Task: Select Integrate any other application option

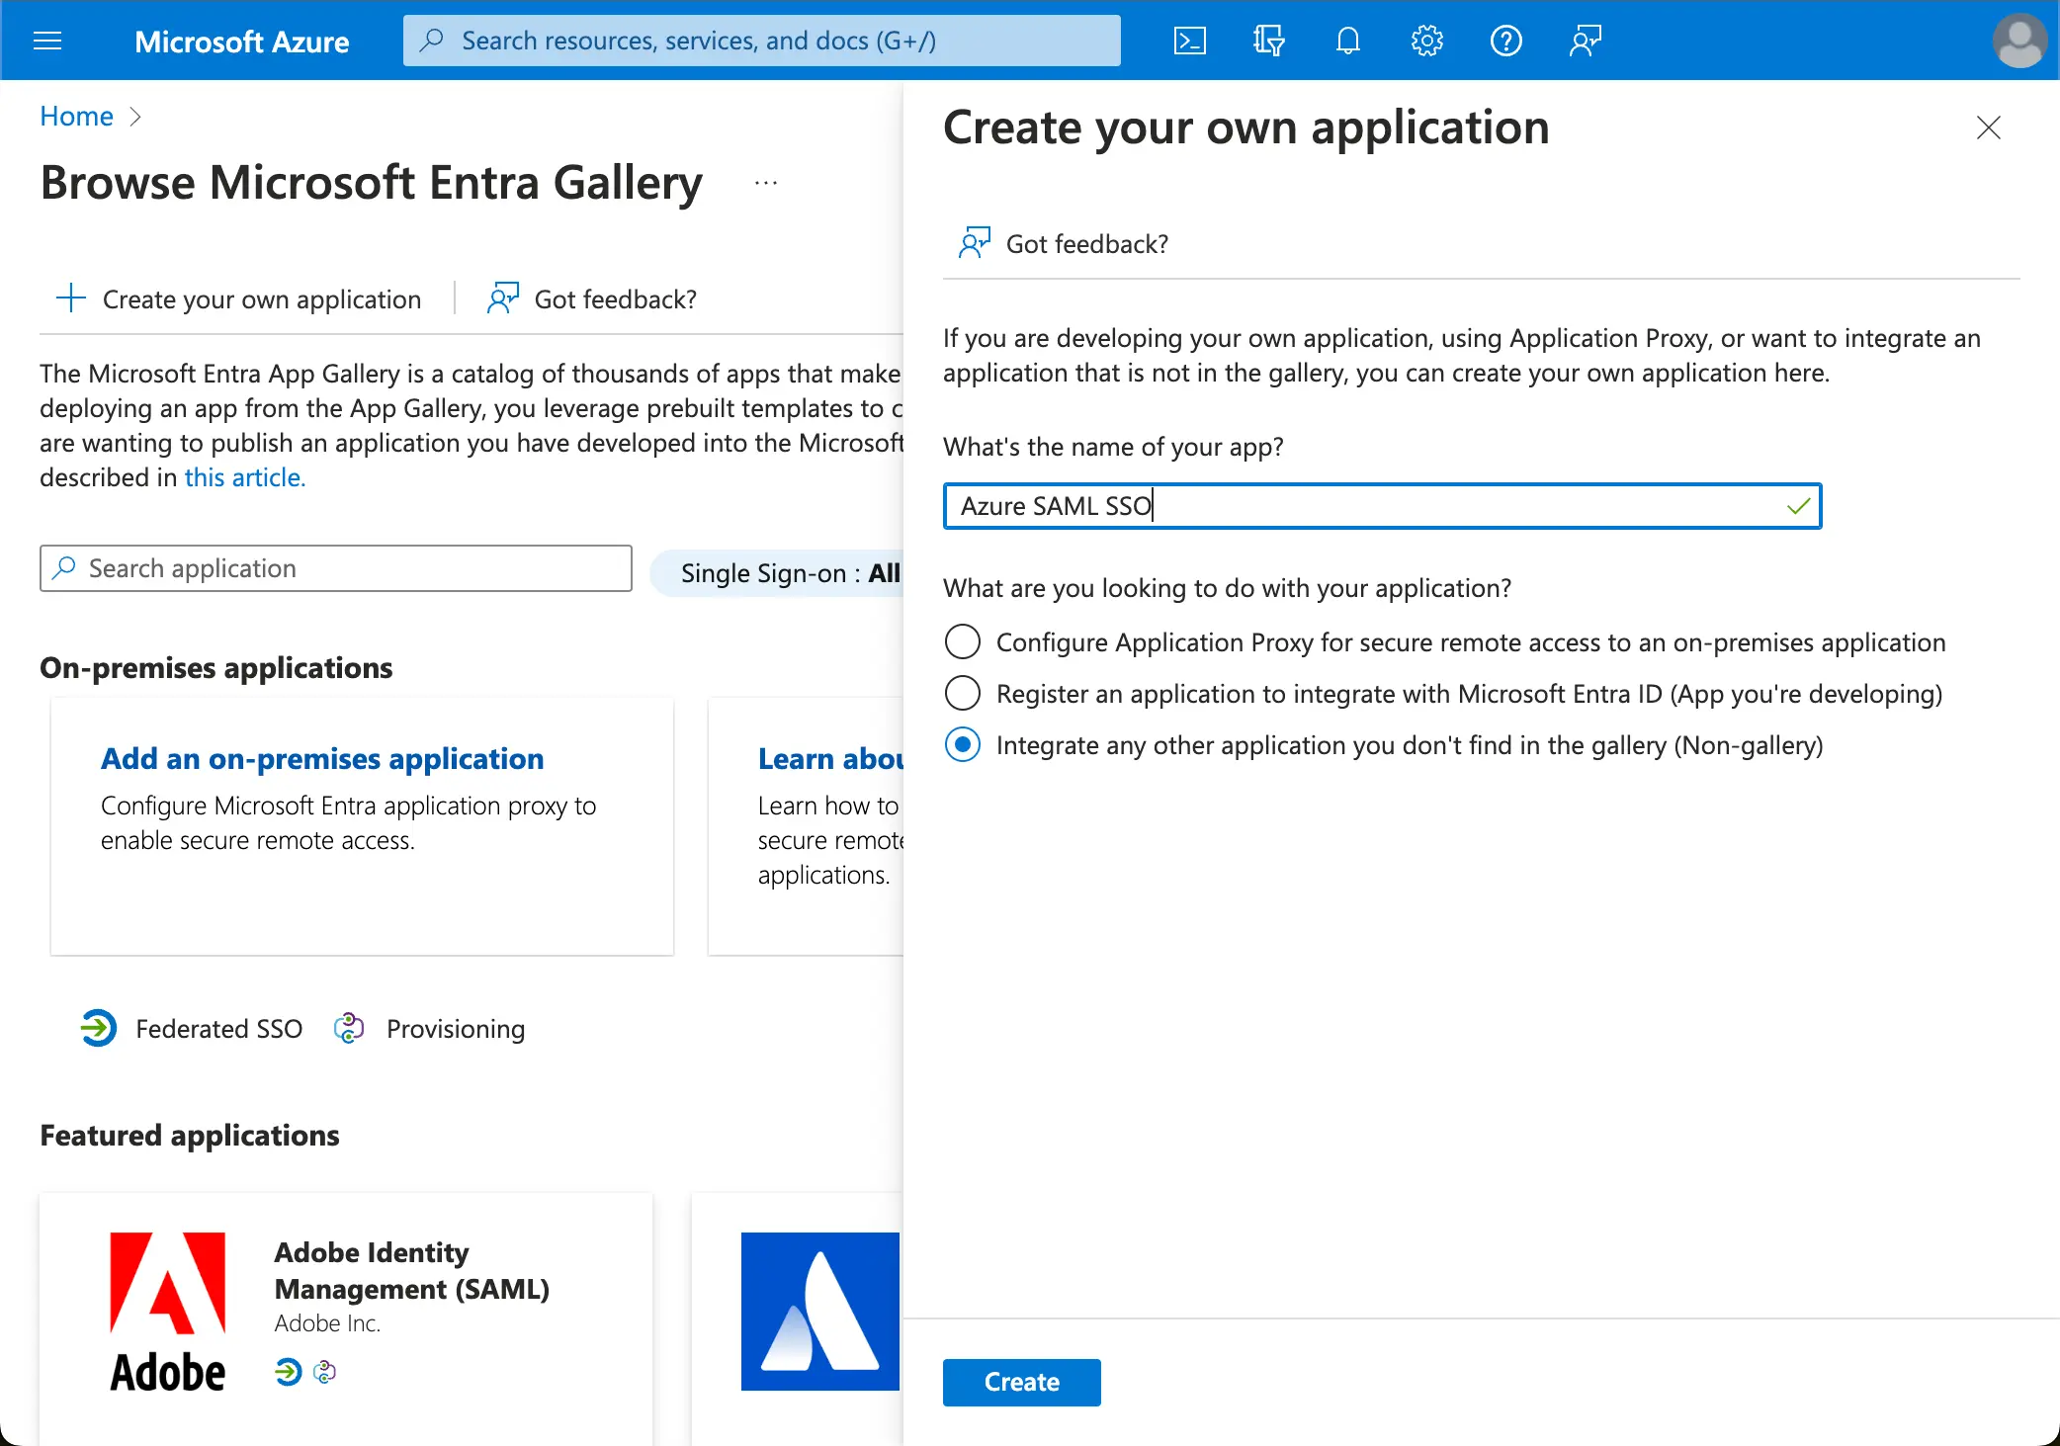Action: pos(961,744)
